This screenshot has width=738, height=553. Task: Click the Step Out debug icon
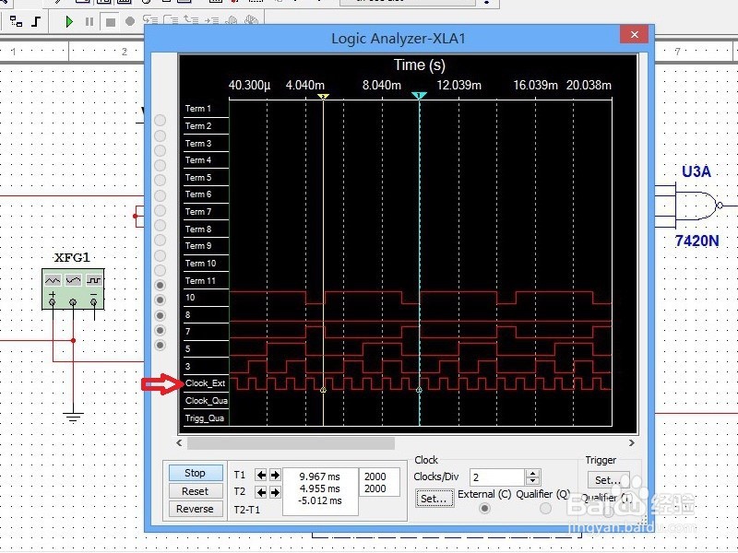click(191, 20)
